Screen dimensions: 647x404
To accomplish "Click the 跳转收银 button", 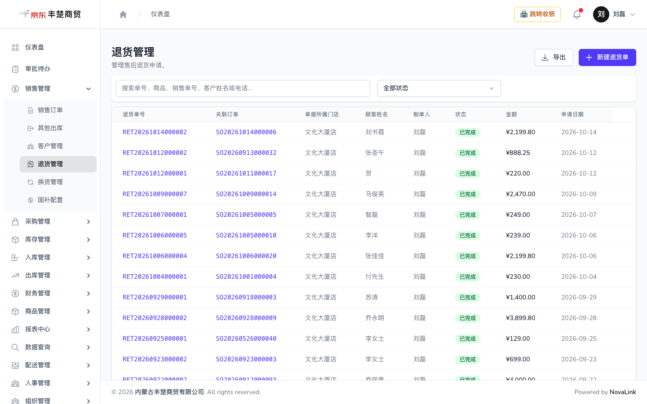I will (537, 14).
